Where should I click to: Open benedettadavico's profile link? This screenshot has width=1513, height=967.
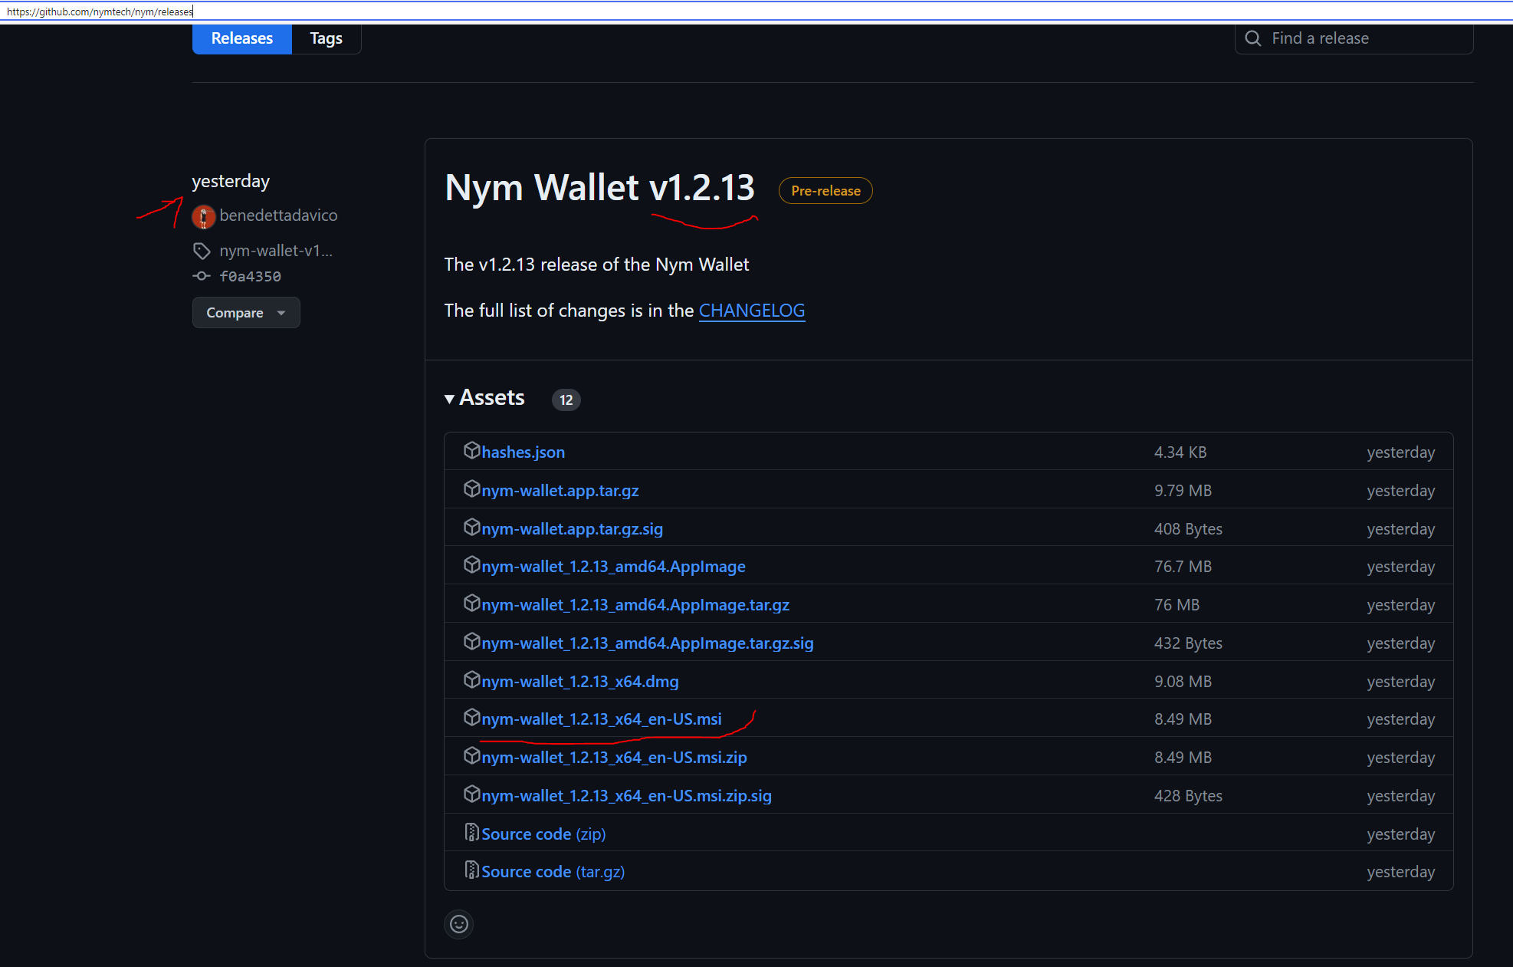point(278,215)
